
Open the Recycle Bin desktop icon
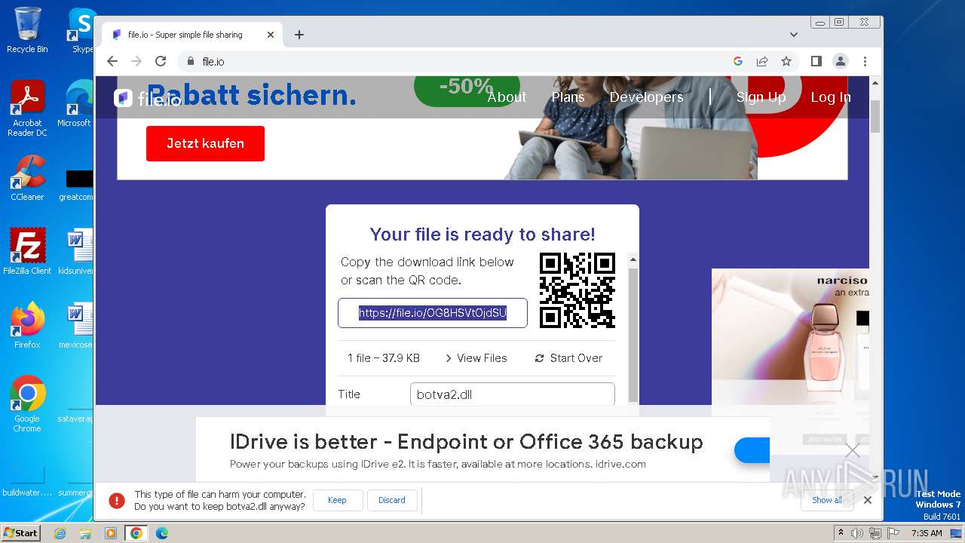coord(27,30)
